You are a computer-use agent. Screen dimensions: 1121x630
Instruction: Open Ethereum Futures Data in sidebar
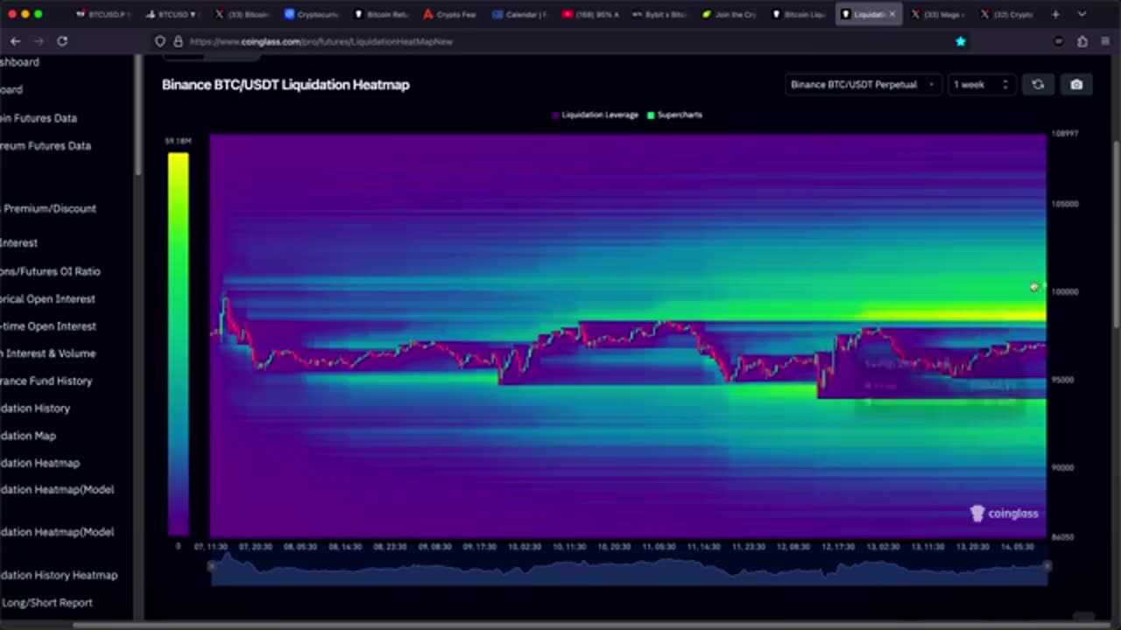[x=46, y=146]
